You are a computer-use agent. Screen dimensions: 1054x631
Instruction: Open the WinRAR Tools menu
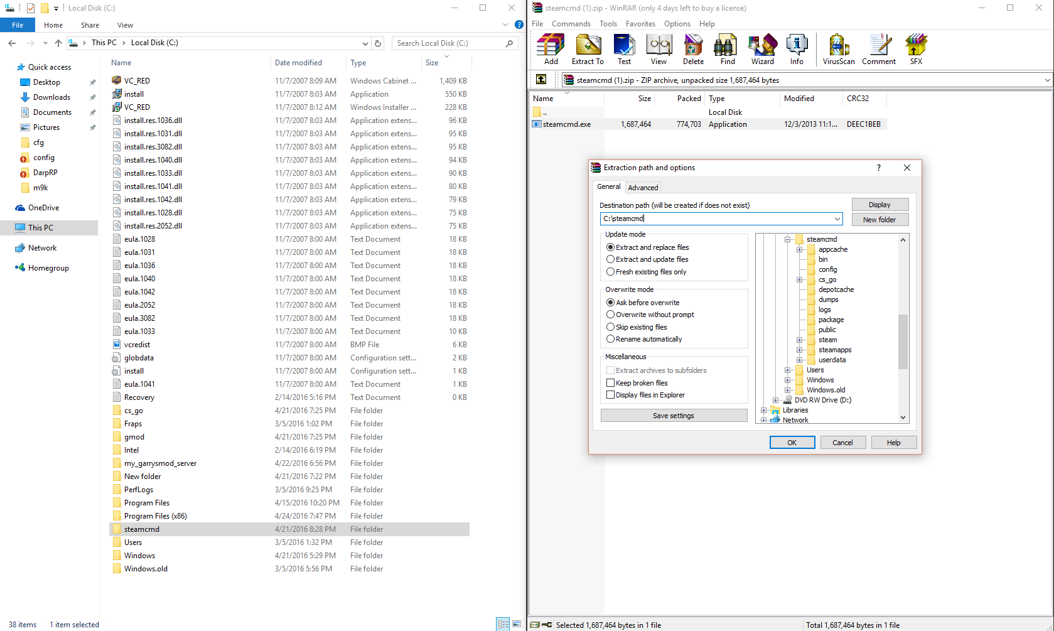[x=608, y=24]
